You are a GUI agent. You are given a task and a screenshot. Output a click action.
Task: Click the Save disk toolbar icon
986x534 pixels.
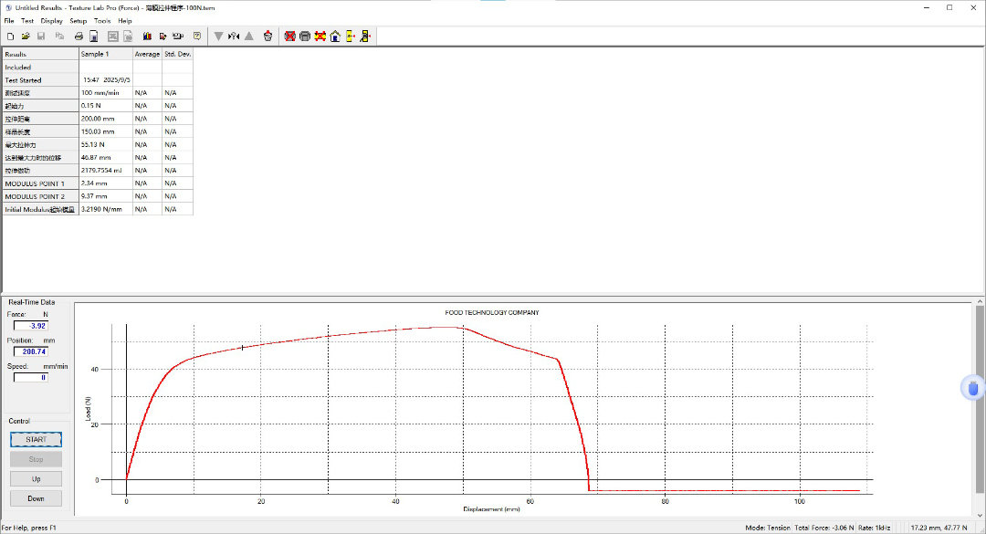pyautogui.click(x=41, y=37)
